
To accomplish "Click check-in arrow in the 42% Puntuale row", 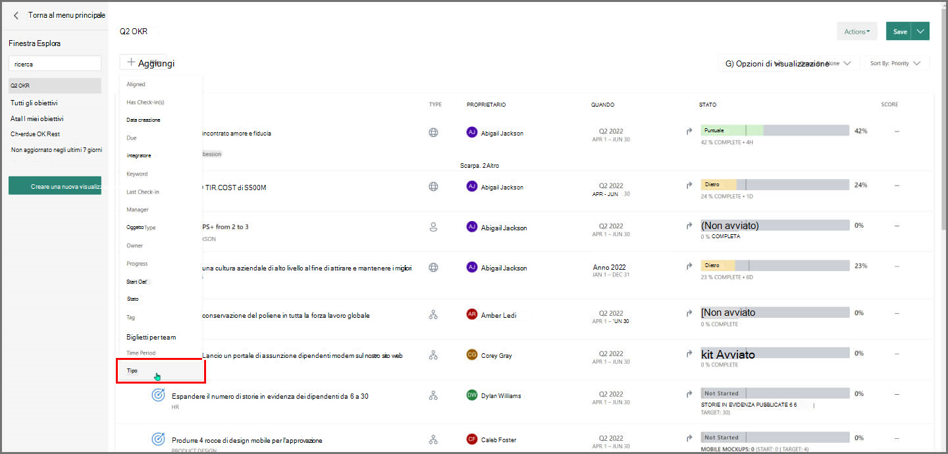I will click(x=689, y=131).
